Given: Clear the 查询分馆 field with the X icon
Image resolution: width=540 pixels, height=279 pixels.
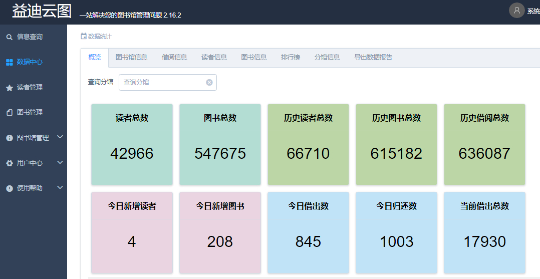Looking at the screenshot, I should [x=209, y=82].
